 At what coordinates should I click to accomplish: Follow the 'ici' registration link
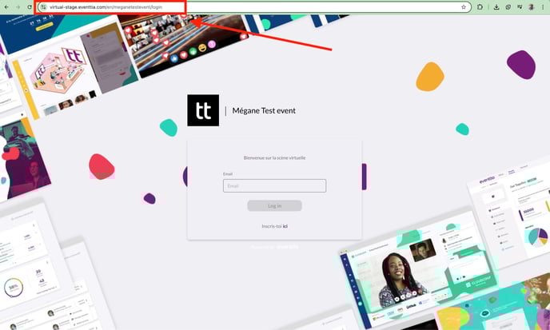coord(285,226)
